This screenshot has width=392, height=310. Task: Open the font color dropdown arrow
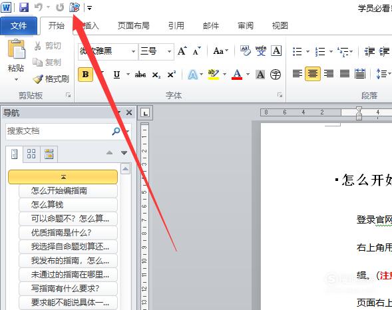pos(248,75)
